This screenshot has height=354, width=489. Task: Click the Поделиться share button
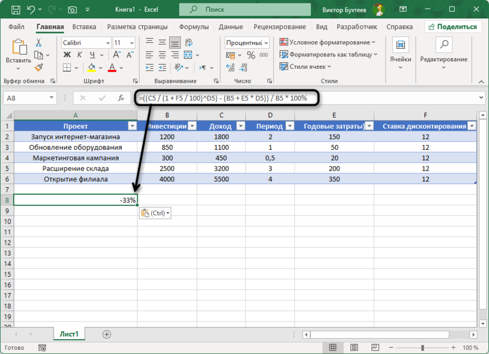click(x=452, y=27)
